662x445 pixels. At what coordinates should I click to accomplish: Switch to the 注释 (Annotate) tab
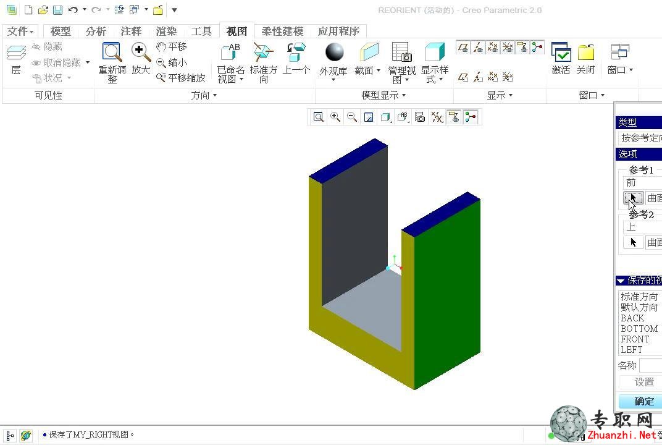point(131,32)
